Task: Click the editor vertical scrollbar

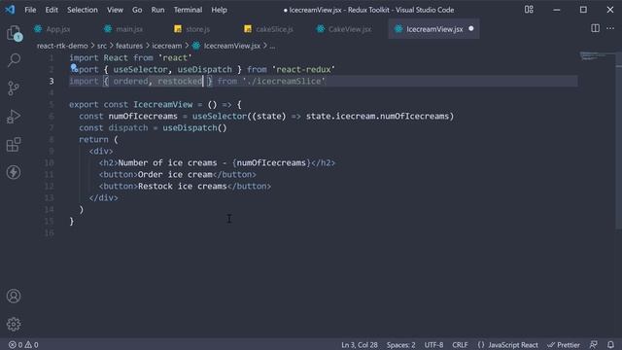Action: (x=618, y=140)
